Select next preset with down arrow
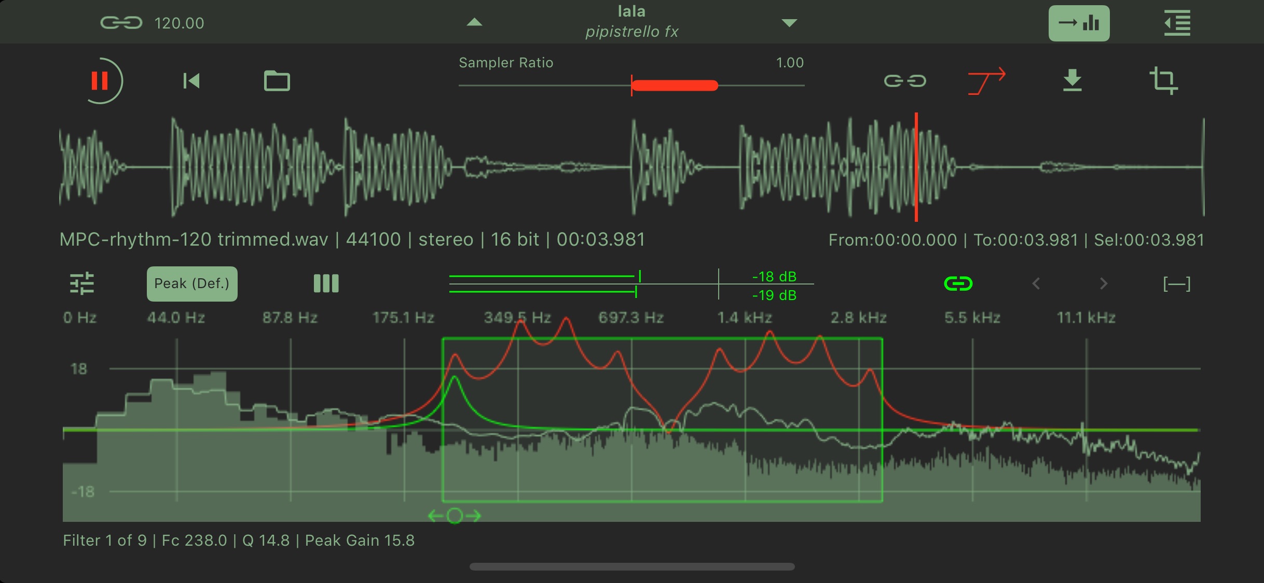Screen dimensions: 1264x583 pos(789,23)
